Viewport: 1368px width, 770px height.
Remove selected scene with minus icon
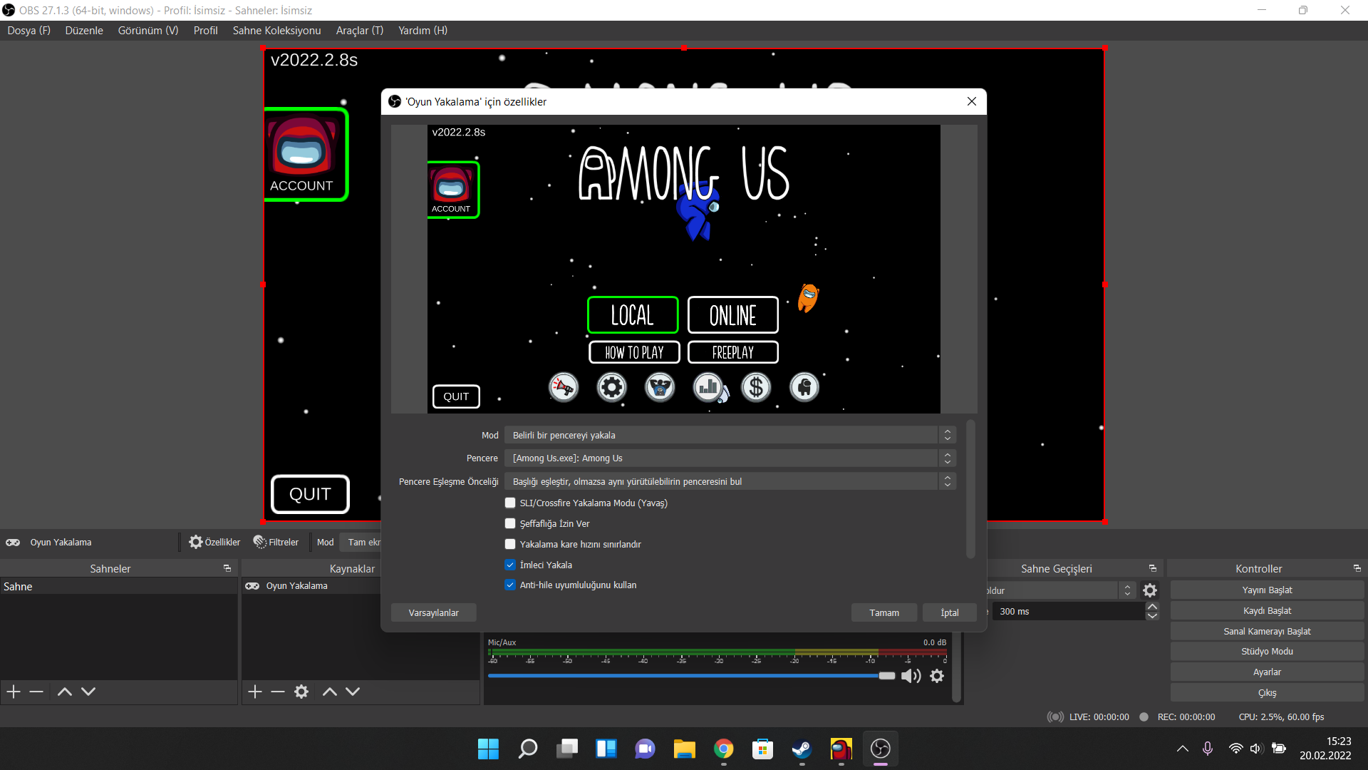pyautogui.click(x=36, y=692)
